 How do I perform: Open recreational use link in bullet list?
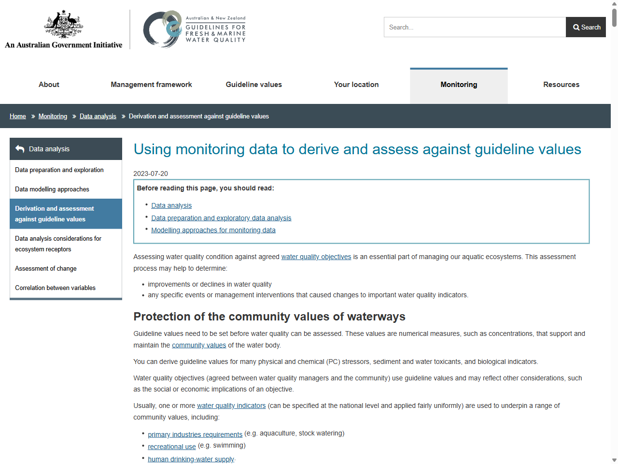pos(171,446)
